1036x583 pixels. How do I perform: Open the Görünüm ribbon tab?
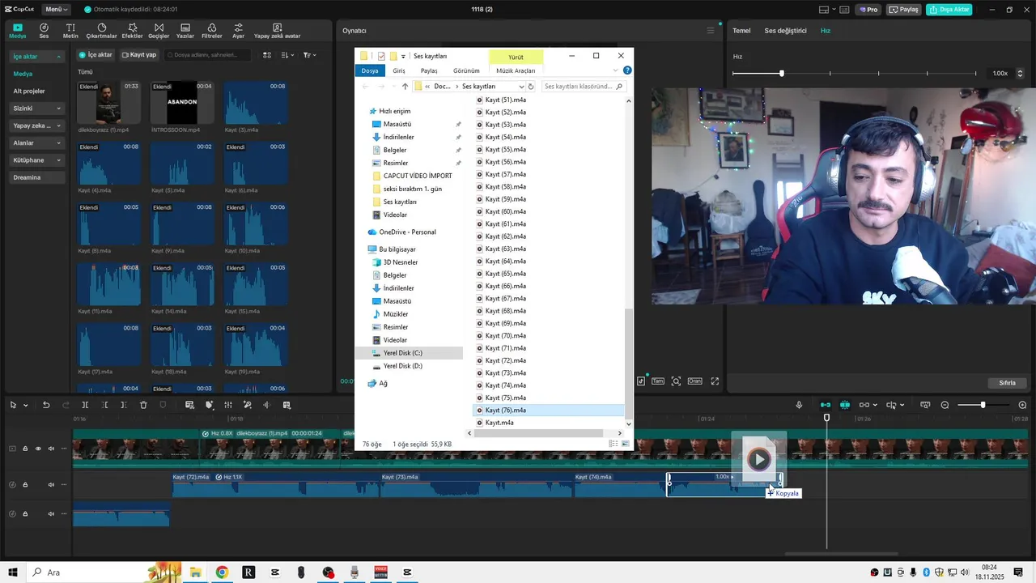[x=466, y=70]
